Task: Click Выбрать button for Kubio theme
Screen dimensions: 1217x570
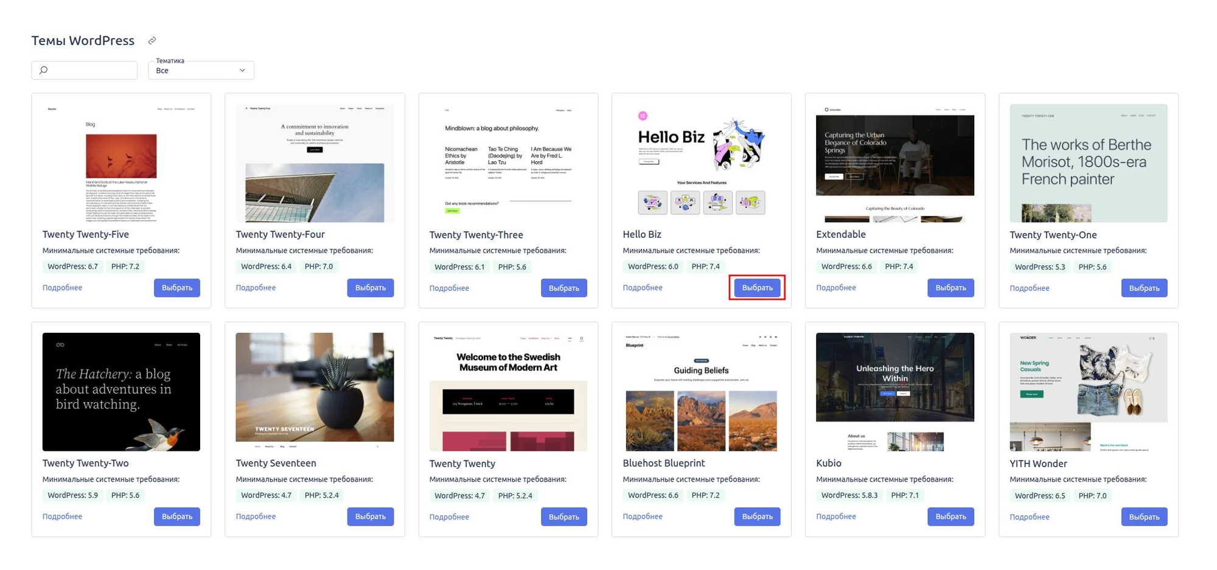Action: coord(950,516)
